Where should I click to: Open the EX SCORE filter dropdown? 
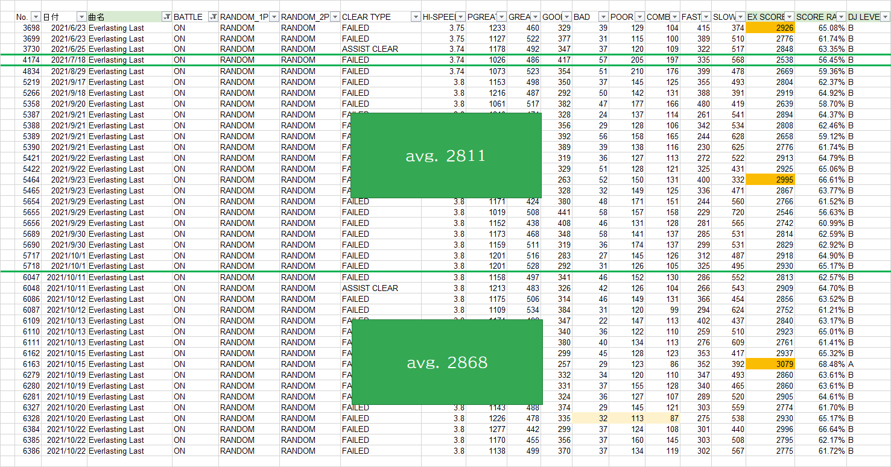click(x=789, y=17)
